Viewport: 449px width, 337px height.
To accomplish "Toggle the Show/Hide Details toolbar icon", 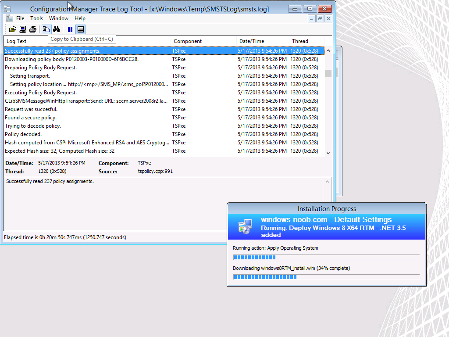I will coord(81,29).
